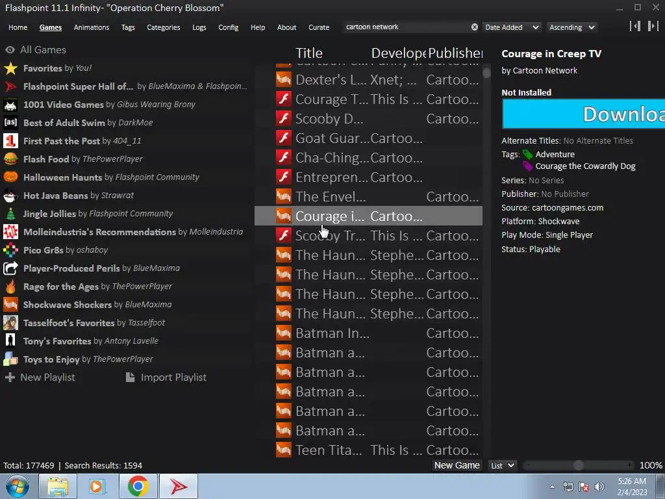Image resolution: width=665 pixels, height=499 pixels.
Task: Click the First Past the Post icon
Action: coord(10,141)
